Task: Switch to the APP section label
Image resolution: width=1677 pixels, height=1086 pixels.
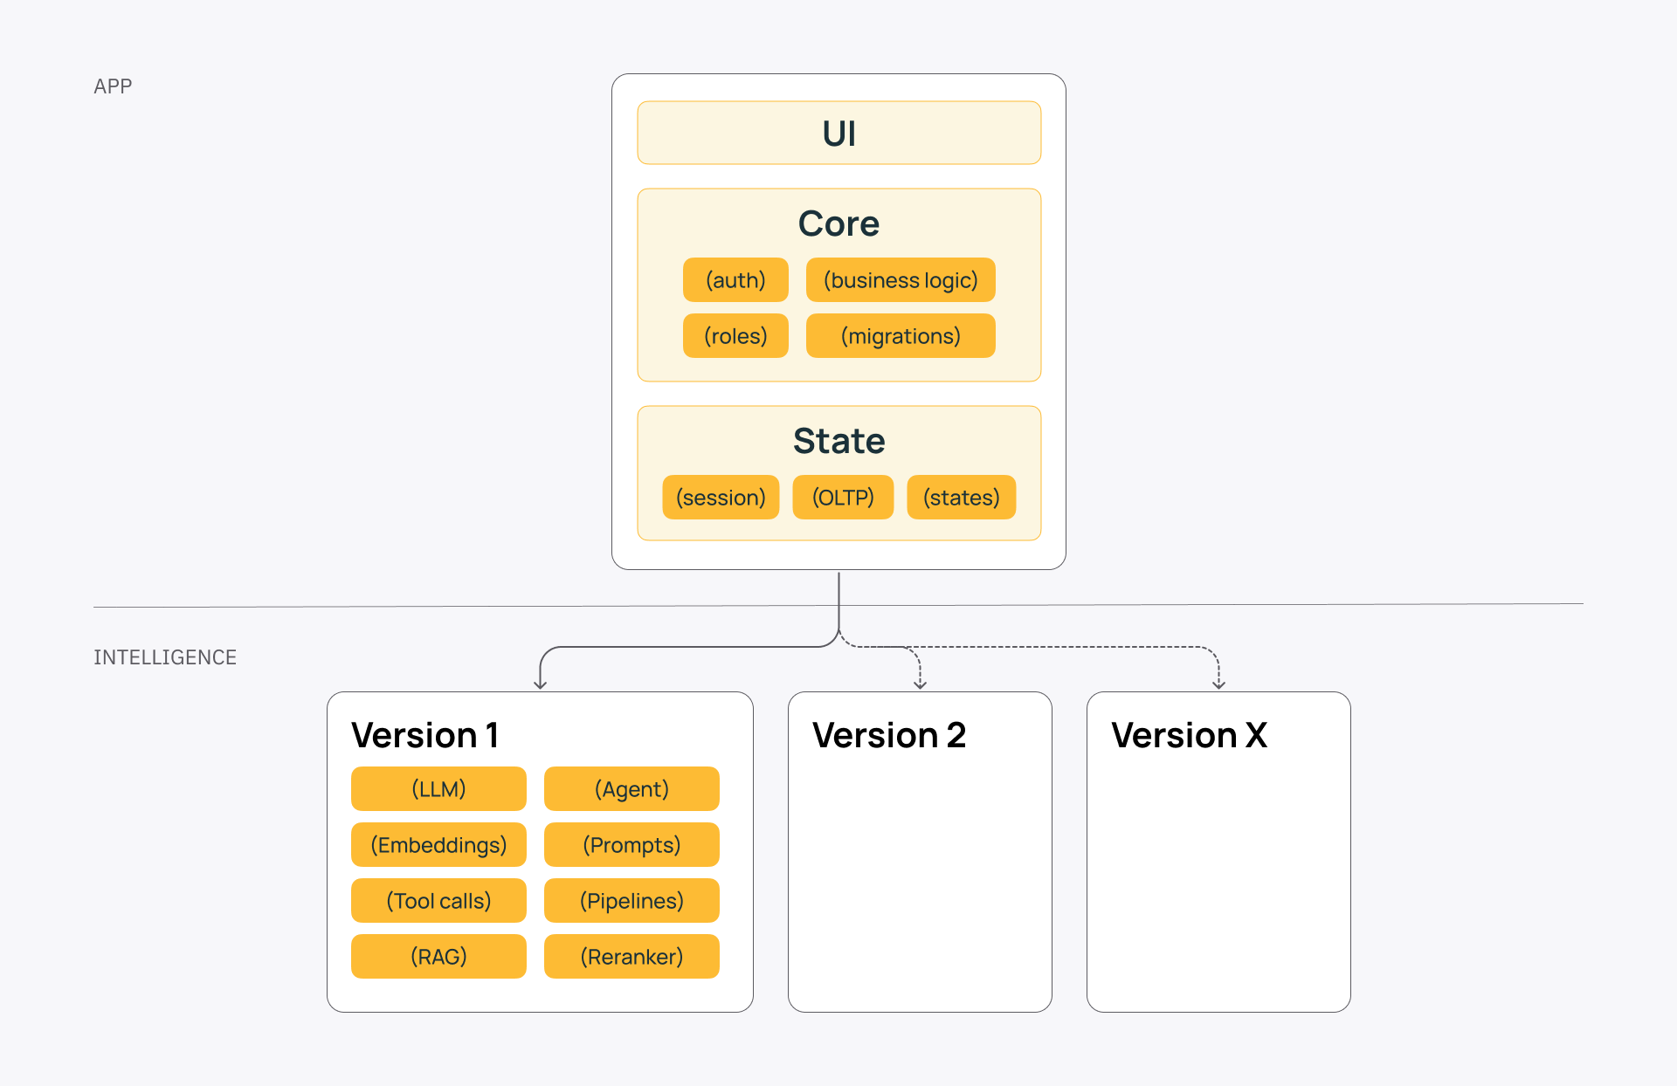Action: (x=113, y=86)
